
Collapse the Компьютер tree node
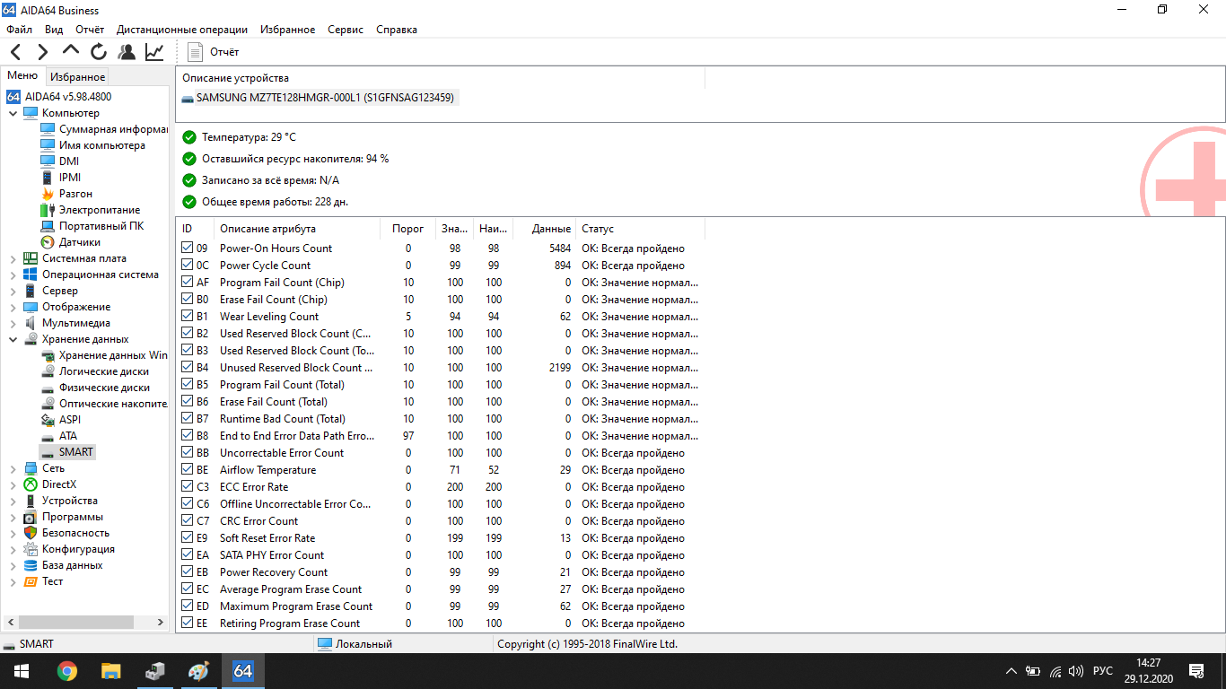13,113
